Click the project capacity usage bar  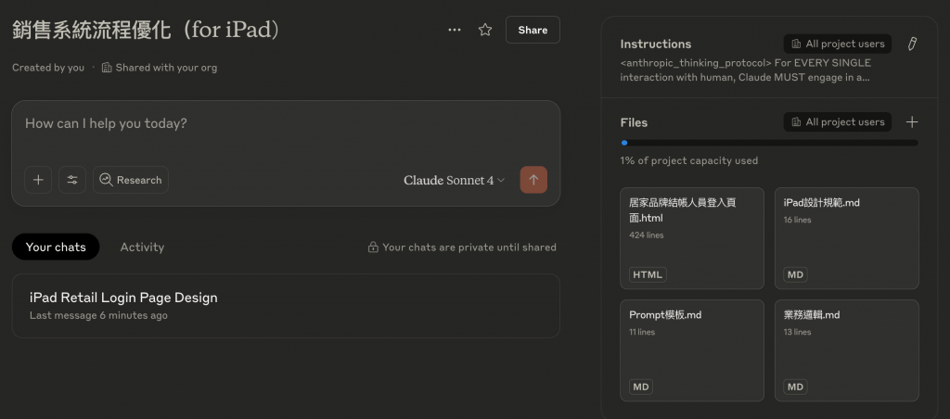[769, 143]
